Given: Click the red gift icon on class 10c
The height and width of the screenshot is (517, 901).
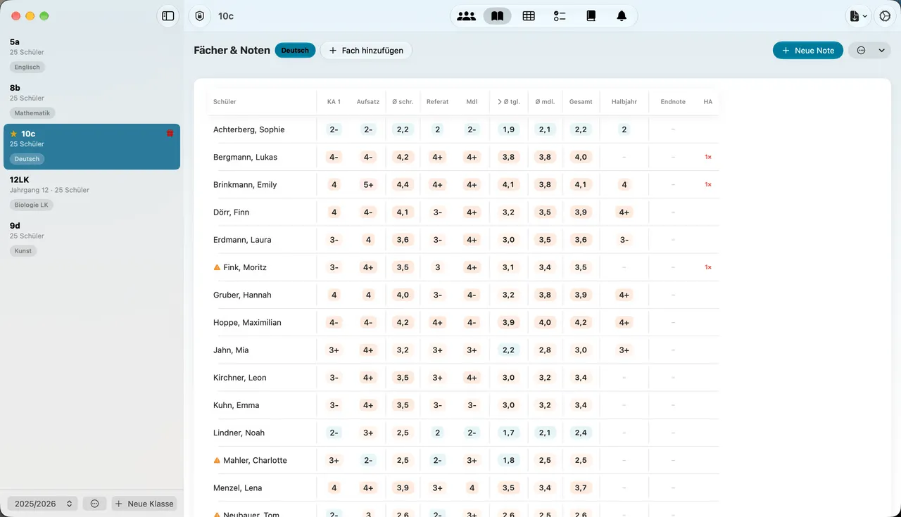Looking at the screenshot, I should pos(170,133).
